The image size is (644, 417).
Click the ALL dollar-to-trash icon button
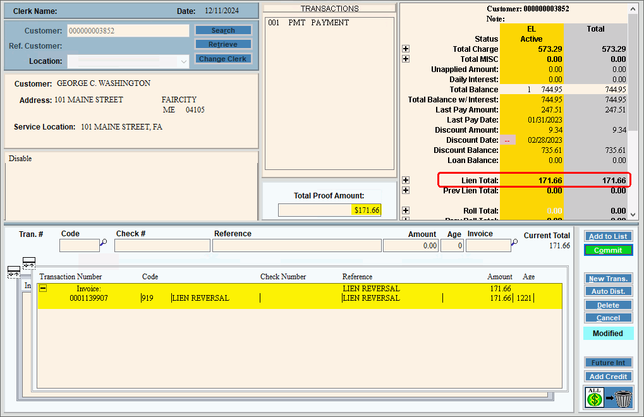pyautogui.click(x=608, y=397)
